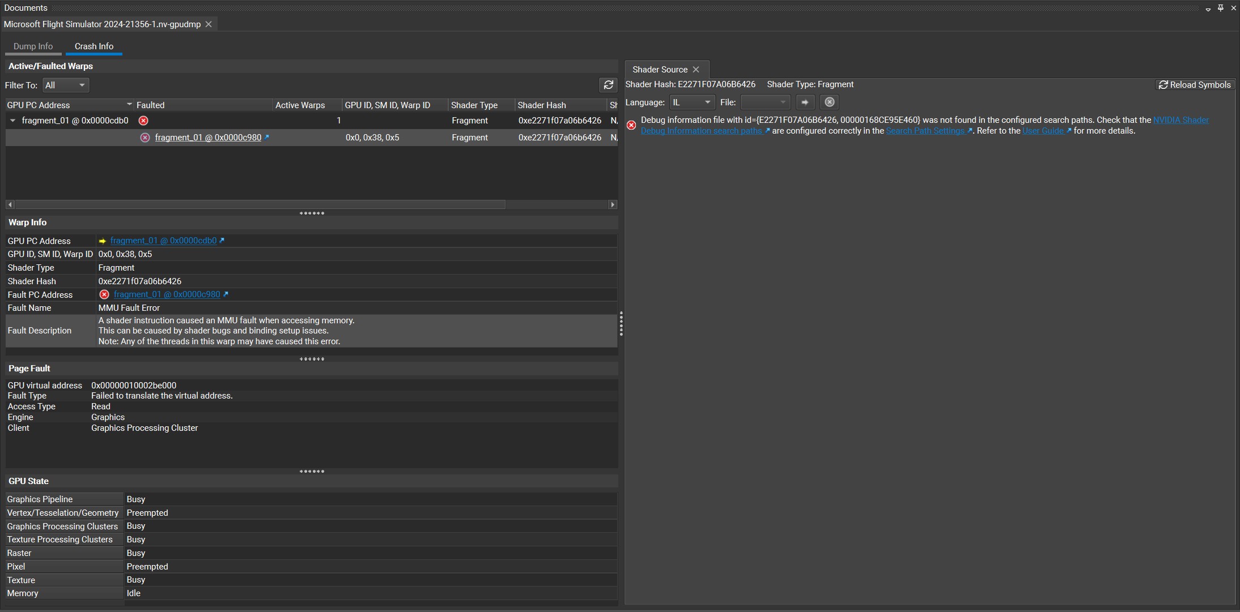This screenshot has height=612, width=1240.
Task: Click splitter grip above GPU State section
Action: (312, 471)
